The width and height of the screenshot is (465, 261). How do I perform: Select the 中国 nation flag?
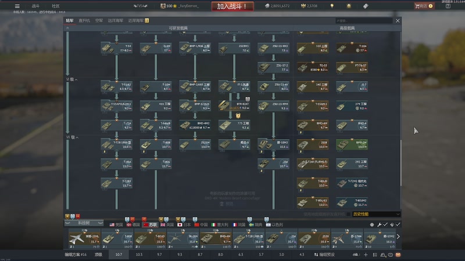pos(201,225)
